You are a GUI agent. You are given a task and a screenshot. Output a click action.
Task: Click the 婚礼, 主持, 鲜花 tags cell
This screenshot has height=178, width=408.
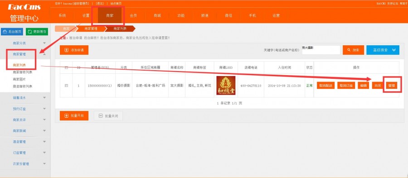click(199, 86)
